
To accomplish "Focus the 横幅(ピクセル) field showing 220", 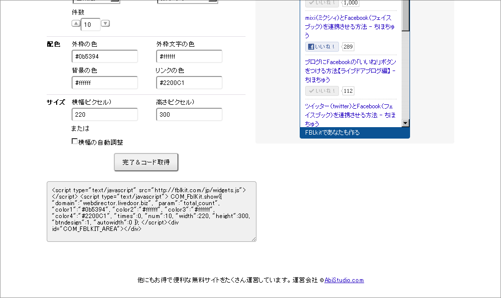I will pyautogui.click(x=105, y=115).
